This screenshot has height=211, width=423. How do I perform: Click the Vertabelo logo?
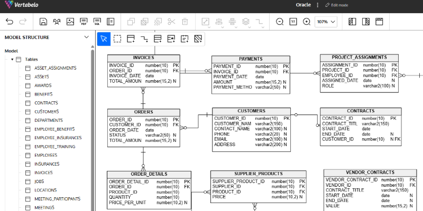point(22,5)
